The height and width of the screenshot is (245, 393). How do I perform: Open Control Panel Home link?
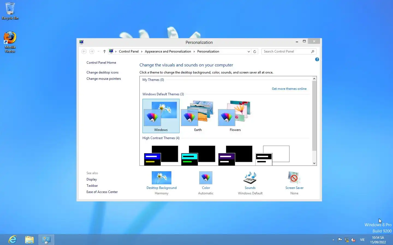101,63
